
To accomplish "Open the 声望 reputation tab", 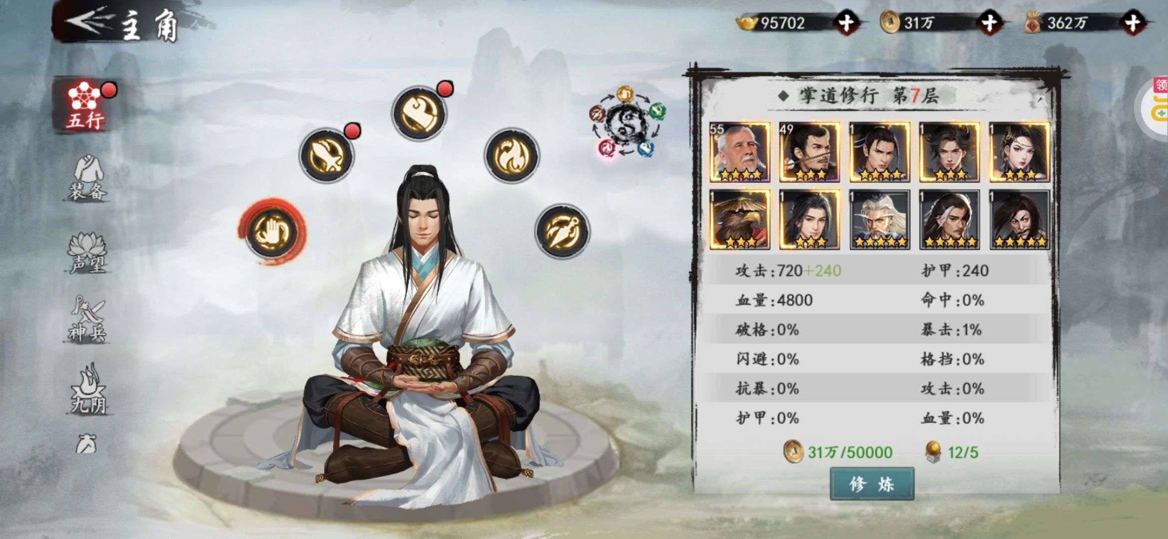I will (87, 253).
